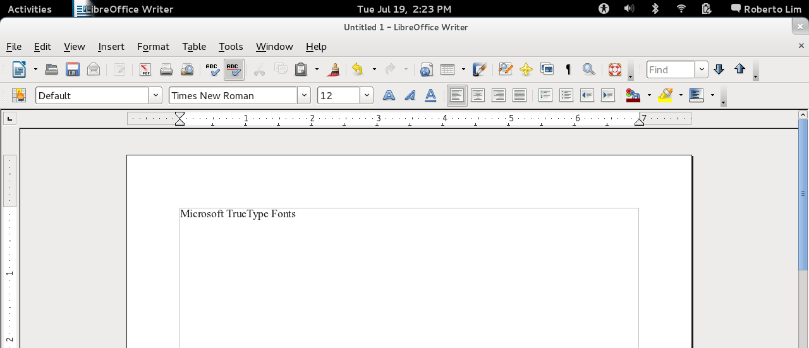
Task: Insert Hyperlink globe icon
Action: coord(427,69)
